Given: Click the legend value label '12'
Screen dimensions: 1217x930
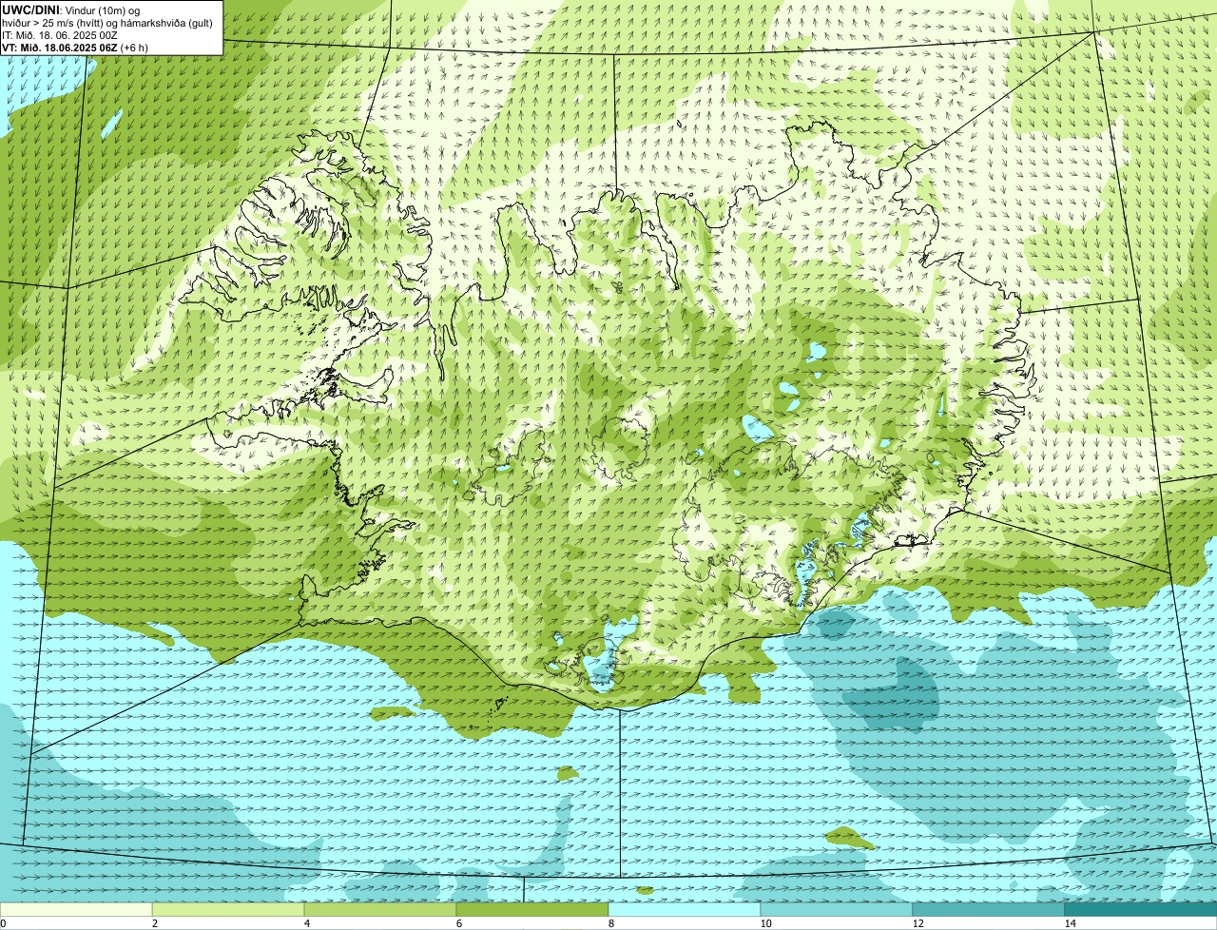Looking at the screenshot, I should point(918,923).
